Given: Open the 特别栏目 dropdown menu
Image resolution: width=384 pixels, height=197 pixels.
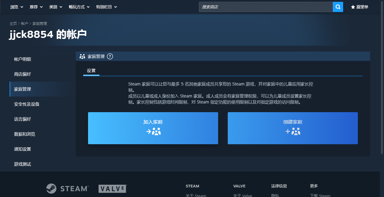Looking at the screenshot, I should (107, 7).
